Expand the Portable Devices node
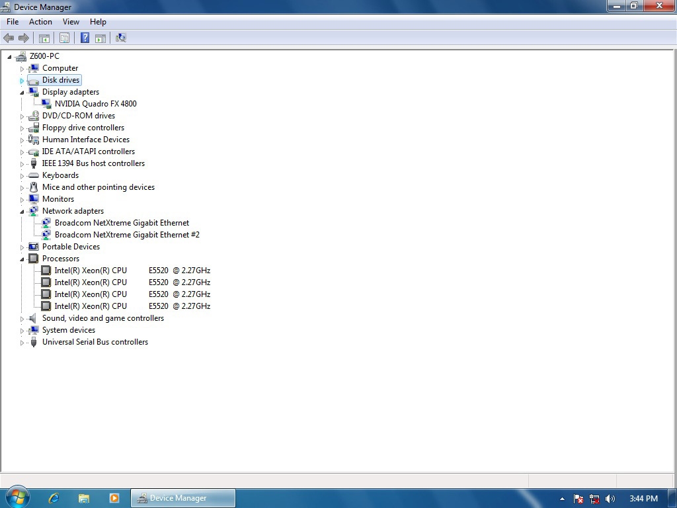This screenshot has height=508, width=677. pos(22,247)
